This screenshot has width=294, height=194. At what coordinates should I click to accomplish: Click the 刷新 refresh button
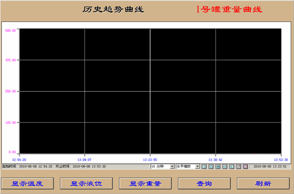point(263,184)
